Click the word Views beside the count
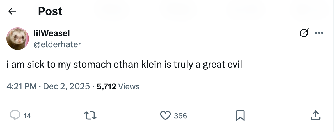Image resolution: width=334 pixels, height=132 pixels. tap(129, 86)
